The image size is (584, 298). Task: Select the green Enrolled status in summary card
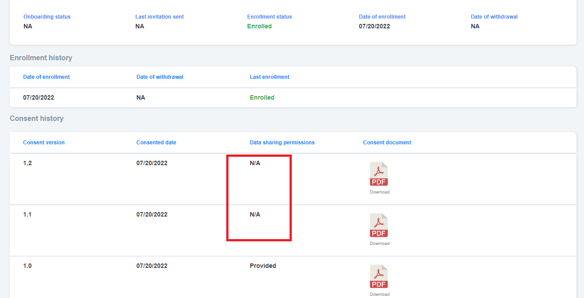[259, 26]
